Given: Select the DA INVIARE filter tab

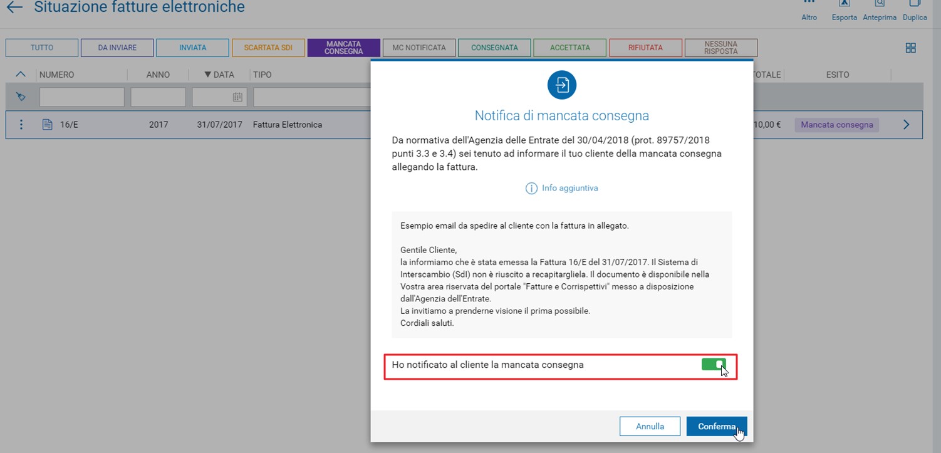Looking at the screenshot, I should (x=117, y=48).
